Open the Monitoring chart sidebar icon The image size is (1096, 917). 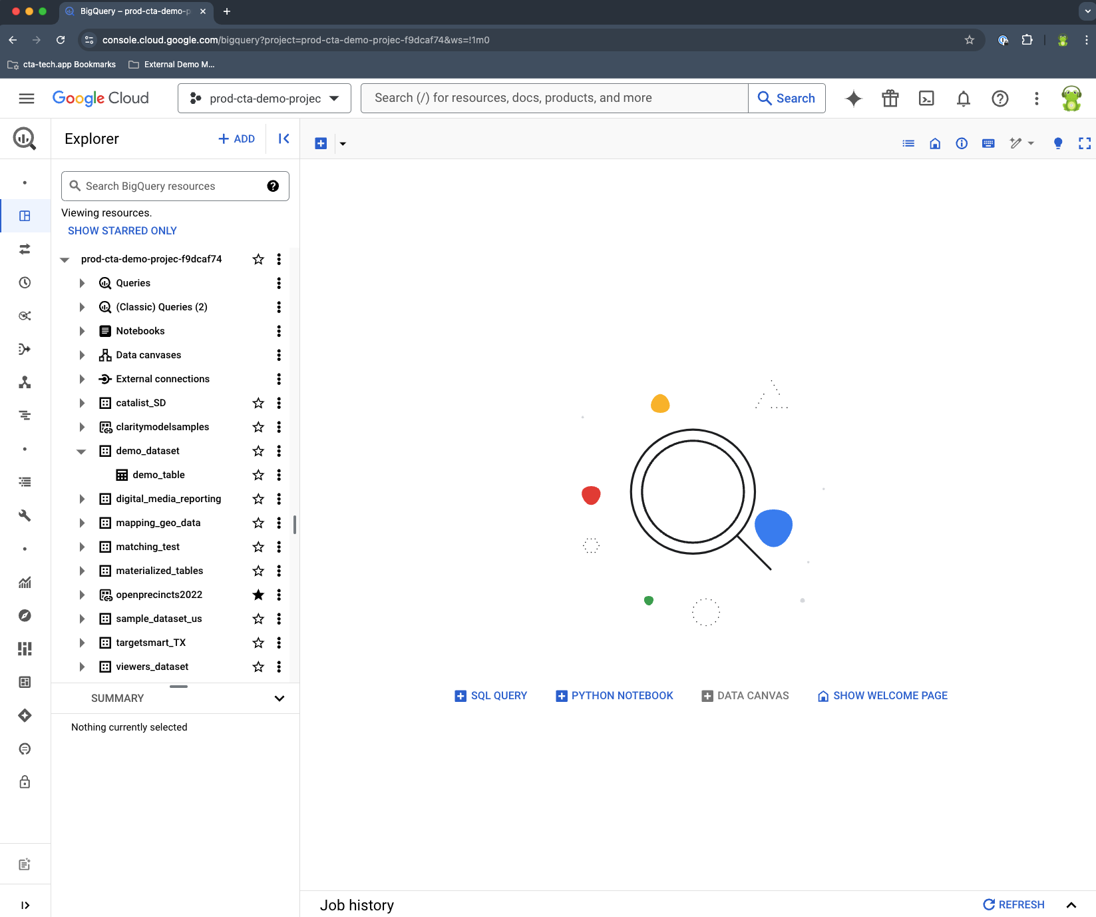pos(25,582)
